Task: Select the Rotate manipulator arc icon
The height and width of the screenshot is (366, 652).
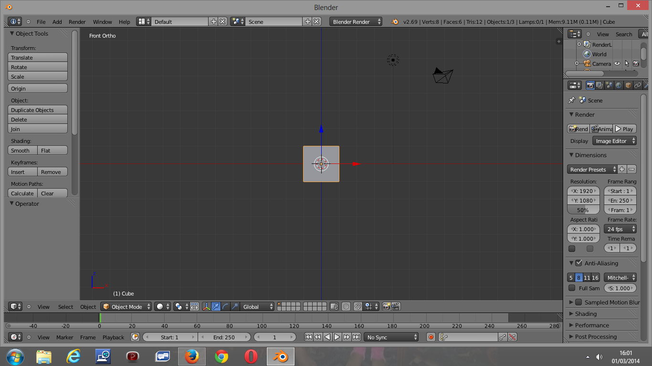Action: point(225,306)
